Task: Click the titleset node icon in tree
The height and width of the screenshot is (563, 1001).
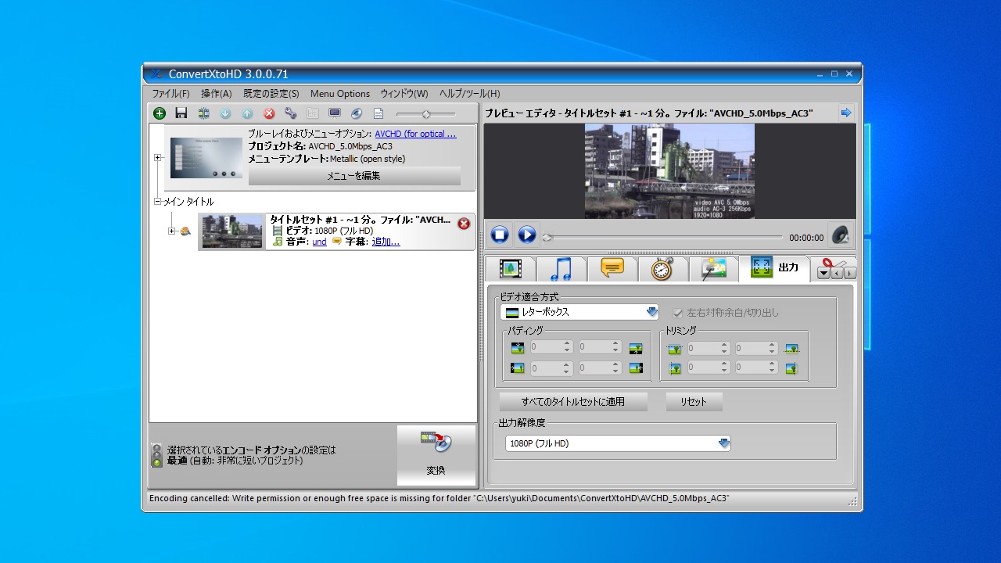Action: [x=186, y=231]
